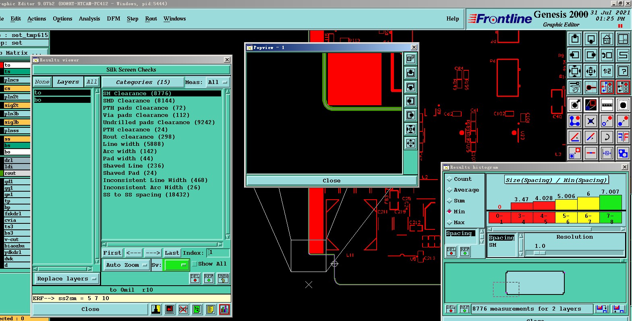Enable the Show All checkbox
This screenshot has height=321, width=632.
(195, 264)
